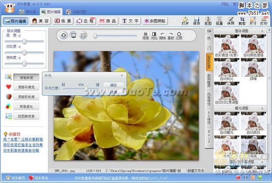Close the 补光 dialog
The width and height of the screenshot is (272, 183).
click(x=122, y=75)
